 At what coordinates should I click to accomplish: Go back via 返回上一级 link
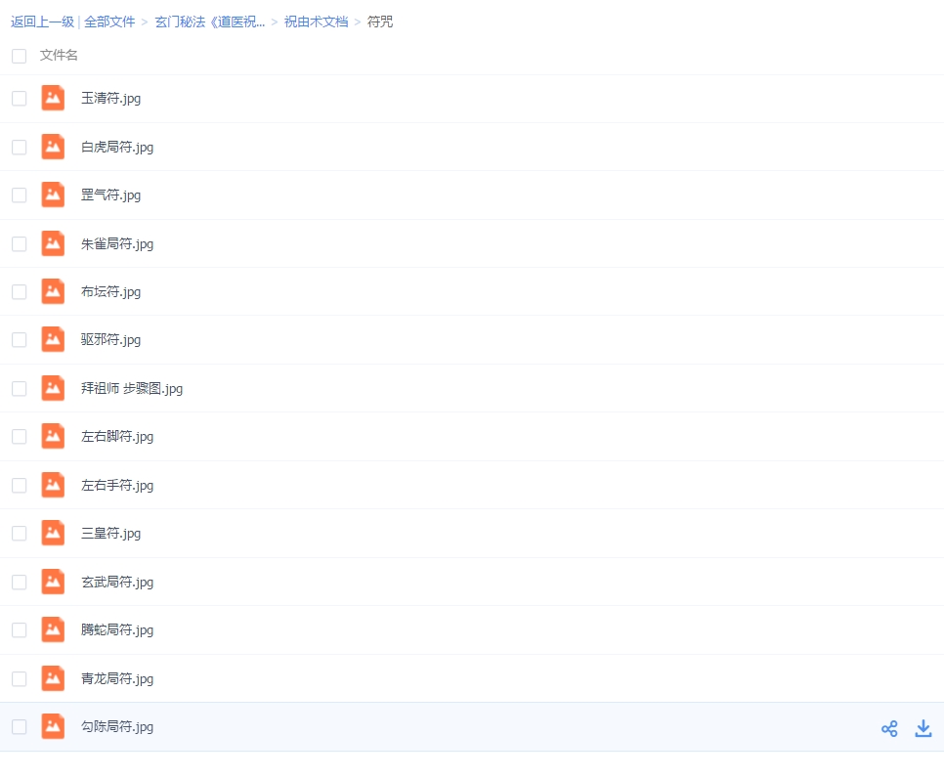click(x=42, y=22)
